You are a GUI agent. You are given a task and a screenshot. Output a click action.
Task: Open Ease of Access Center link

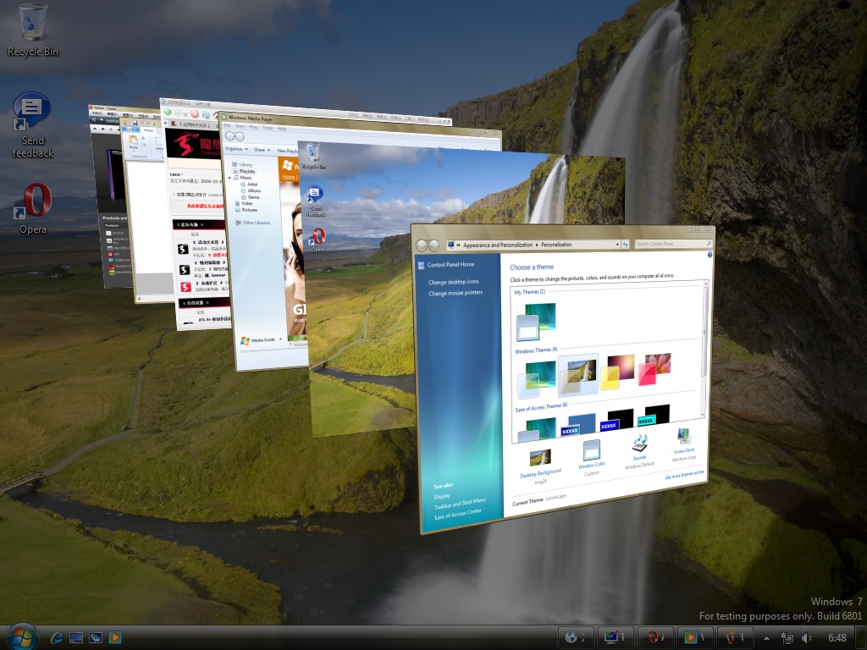click(x=458, y=514)
